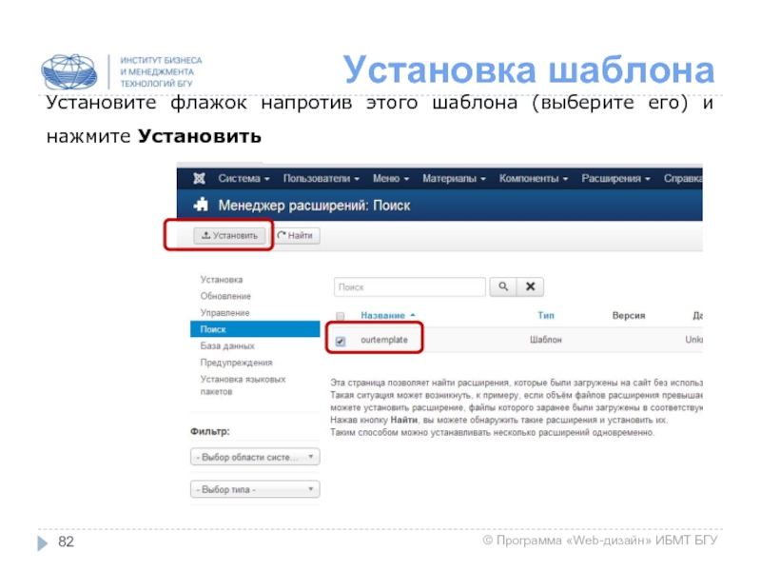Select Обновление in sidebar

coord(225,296)
